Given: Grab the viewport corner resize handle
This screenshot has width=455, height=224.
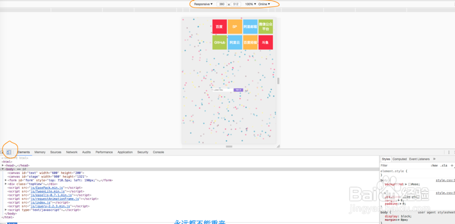Looking at the screenshot, I should tap(278, 146).
